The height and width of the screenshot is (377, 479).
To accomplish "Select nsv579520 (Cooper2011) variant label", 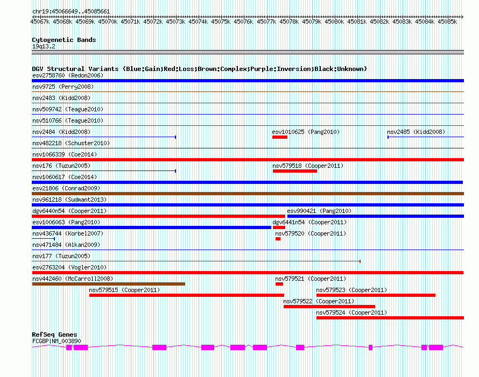I will click(x=311, y=233).
